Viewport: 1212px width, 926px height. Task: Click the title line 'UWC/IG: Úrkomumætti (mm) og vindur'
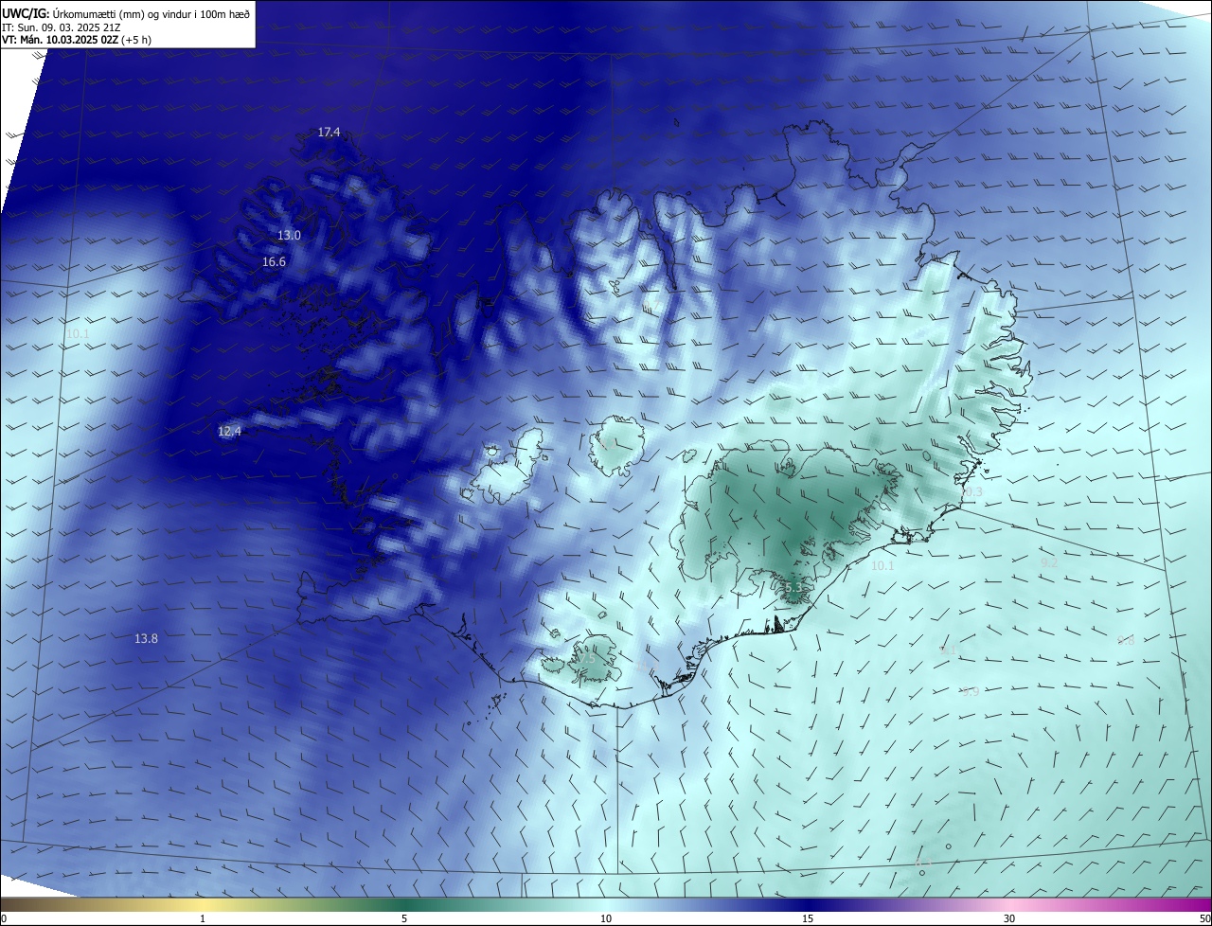126,13
